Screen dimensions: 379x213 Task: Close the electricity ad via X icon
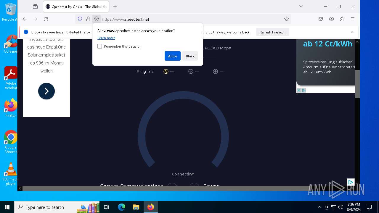point(299,90)
